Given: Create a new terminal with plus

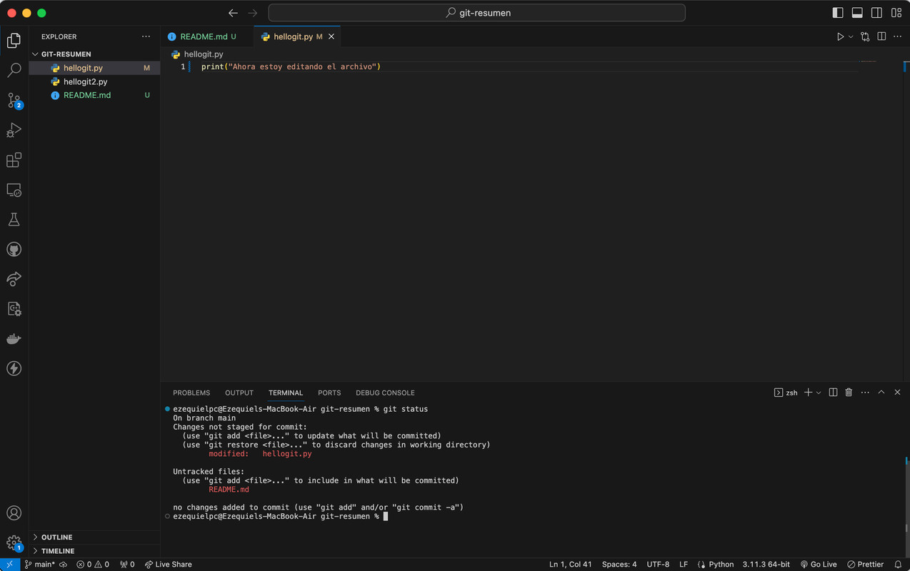Looking at the screenshot, I should tap(809, 393).
